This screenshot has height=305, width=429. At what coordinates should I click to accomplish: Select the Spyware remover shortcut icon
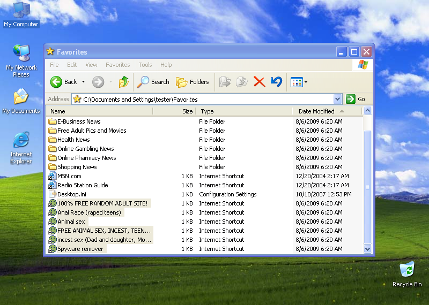[52, 249]
